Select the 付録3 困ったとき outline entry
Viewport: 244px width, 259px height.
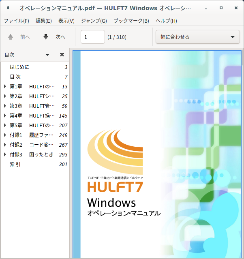pyautogui.click(x=35, y=154)
